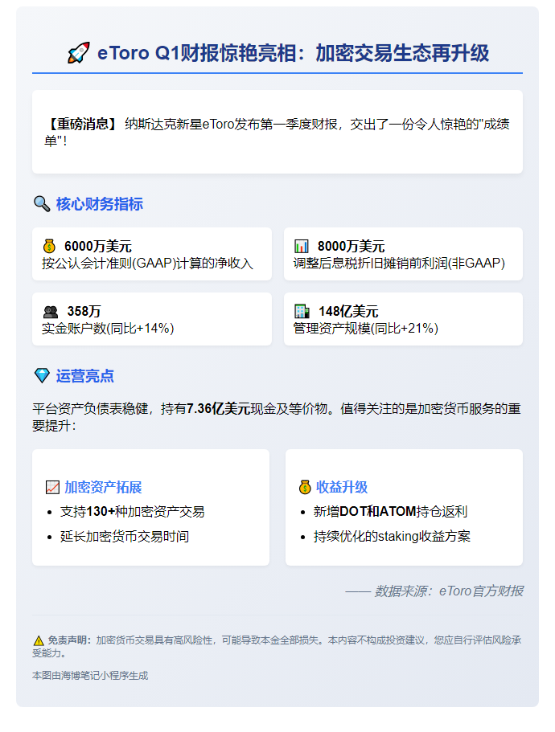
Task: Click the trend chart icon beside 加密资产拓展
Action: point(52,487)
